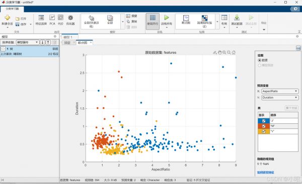Viewport: 302px width, 184px height.
Task: Open Confusion Matrix (Validation) plot
Action: tap(204, 21)
